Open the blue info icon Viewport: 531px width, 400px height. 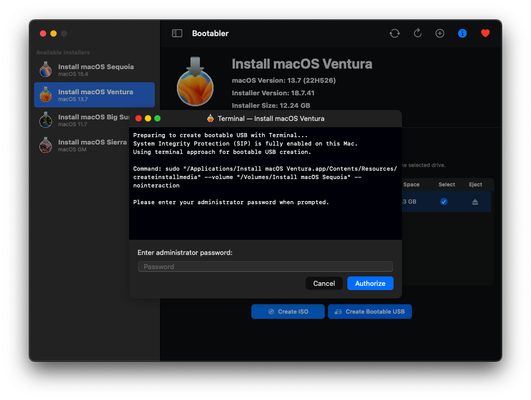click(x=462, y=33)
